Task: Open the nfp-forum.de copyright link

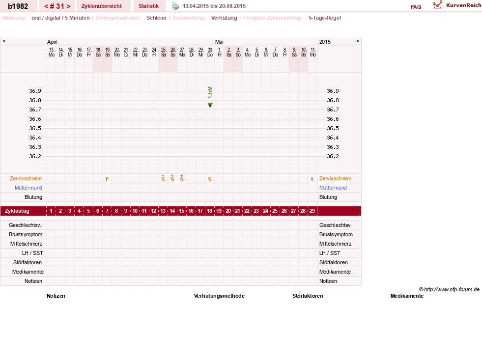Action: 449,289
